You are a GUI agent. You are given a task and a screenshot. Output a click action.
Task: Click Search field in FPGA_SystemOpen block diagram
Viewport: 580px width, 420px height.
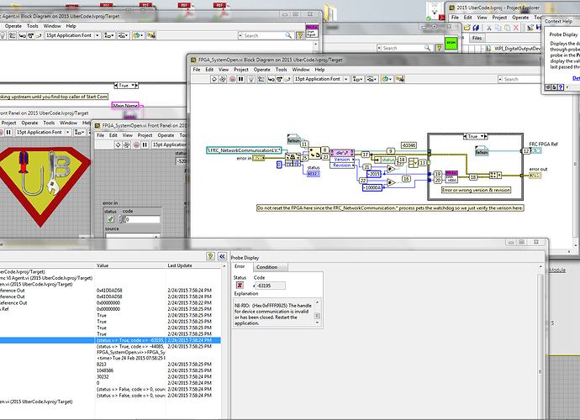(519, 80)
